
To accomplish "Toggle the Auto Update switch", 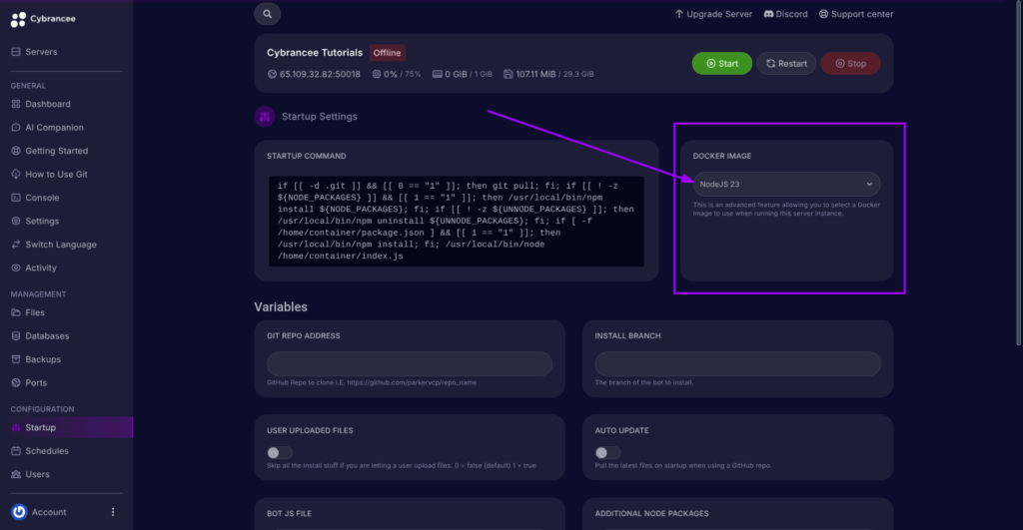I will [x=607, y=452].
